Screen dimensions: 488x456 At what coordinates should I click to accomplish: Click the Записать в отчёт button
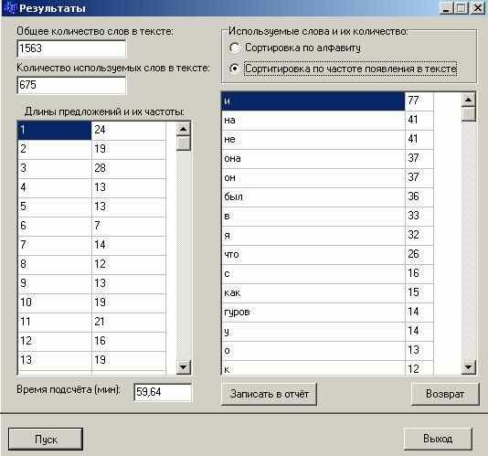point(269,394)
